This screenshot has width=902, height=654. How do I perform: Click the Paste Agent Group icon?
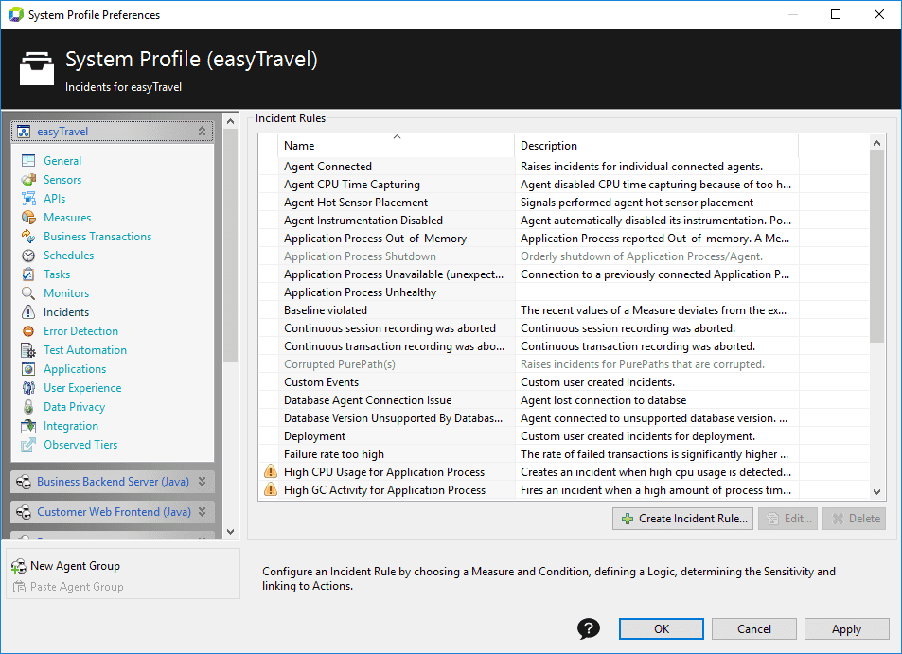point(19,587)
